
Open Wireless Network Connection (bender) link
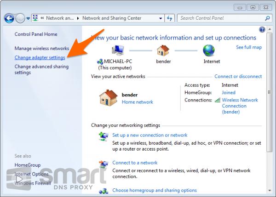(240, 106)
